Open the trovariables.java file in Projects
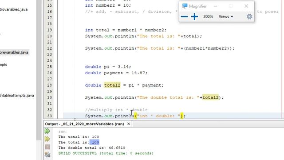Screen dimensions: 284x160 pos(14,9)
